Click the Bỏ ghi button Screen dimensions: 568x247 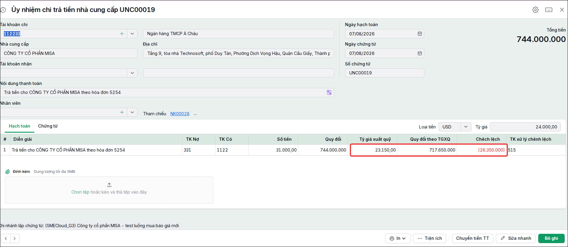point(551,238)
